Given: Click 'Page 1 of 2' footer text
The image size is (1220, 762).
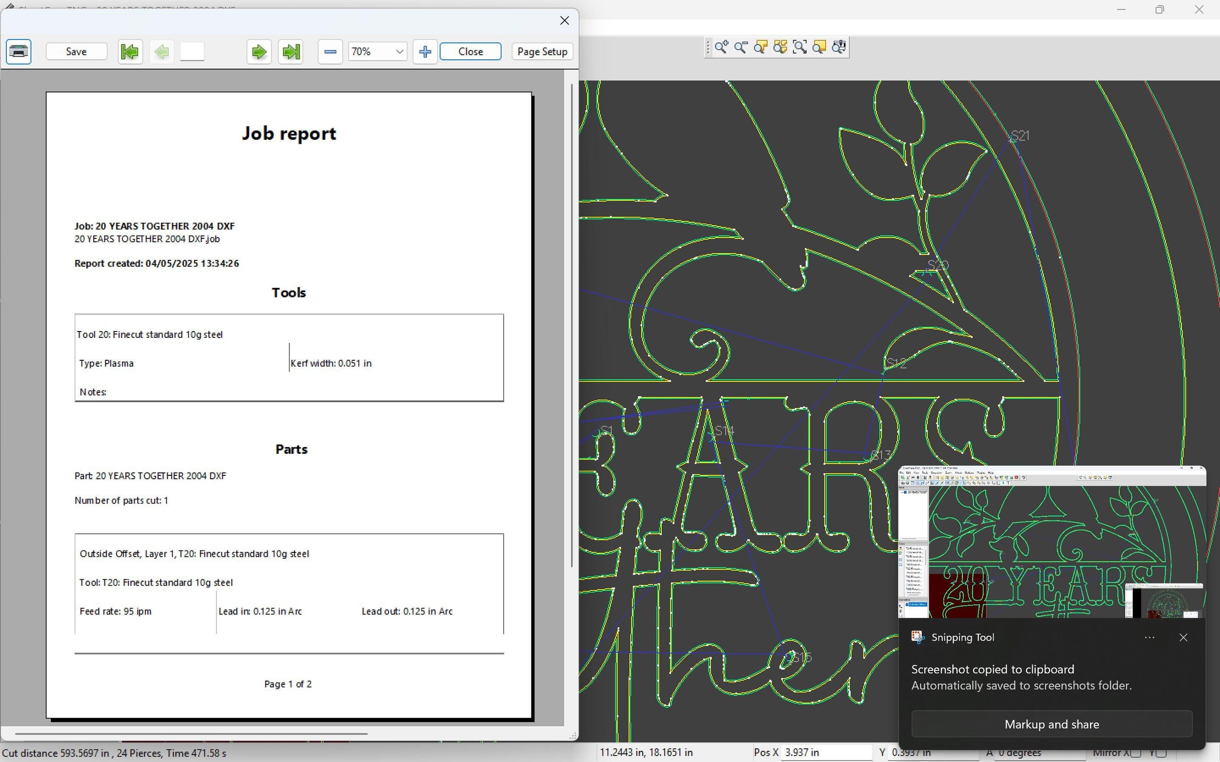Looking at the screenshot, I should tap(288, 684).
